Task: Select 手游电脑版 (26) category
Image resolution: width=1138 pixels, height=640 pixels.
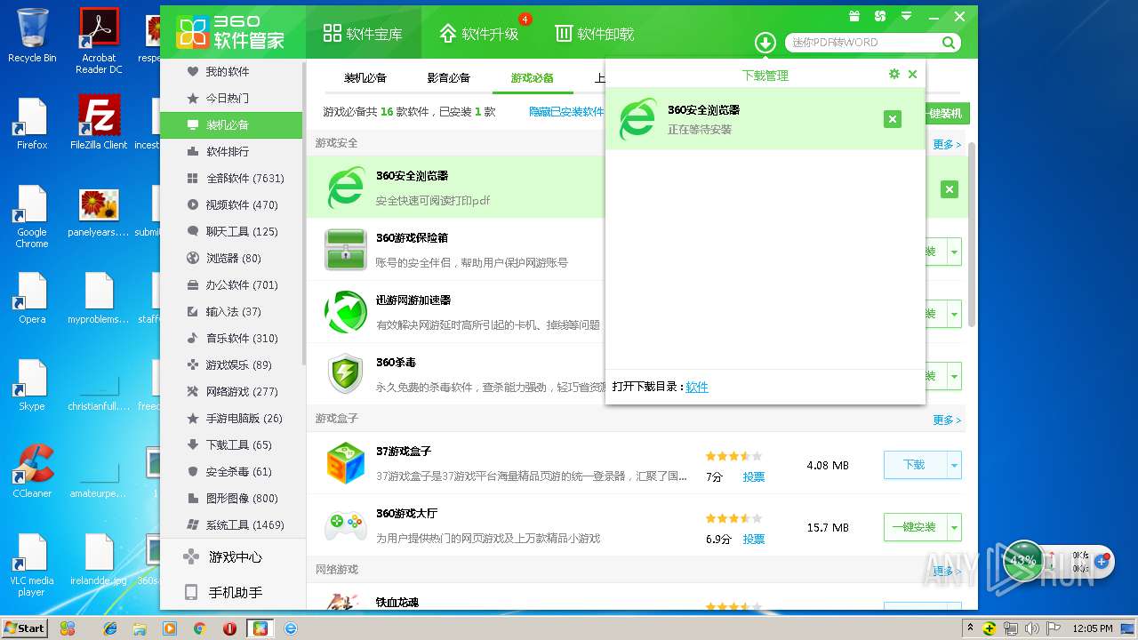Action: 231,418
